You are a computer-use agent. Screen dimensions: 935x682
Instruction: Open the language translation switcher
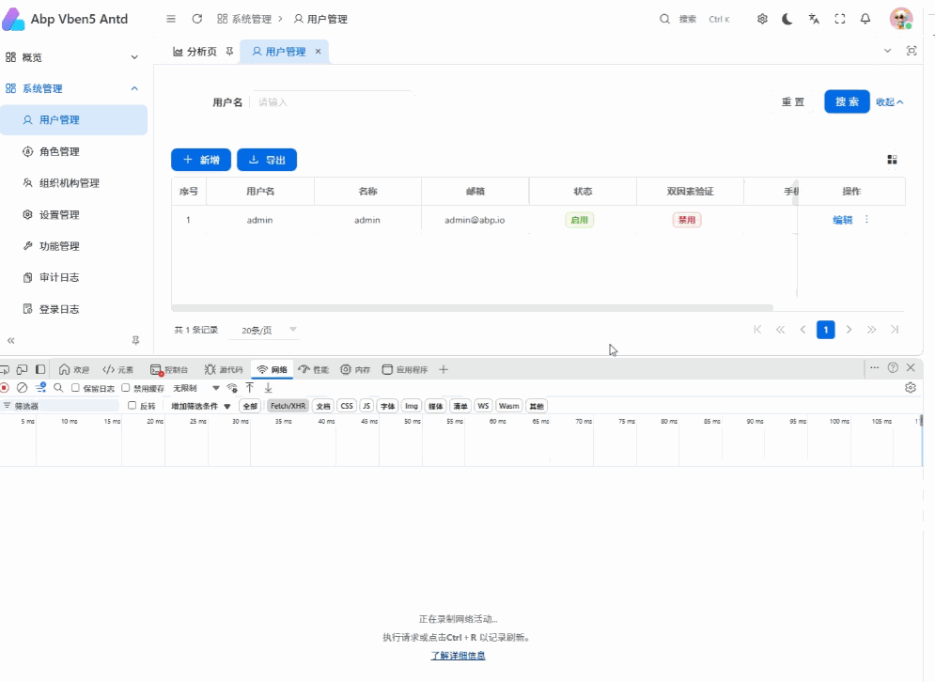click(x=814, y=19)
